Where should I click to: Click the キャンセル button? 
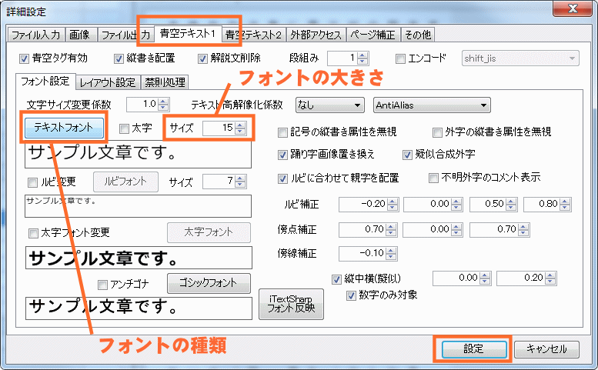click(x=546, y=348)
